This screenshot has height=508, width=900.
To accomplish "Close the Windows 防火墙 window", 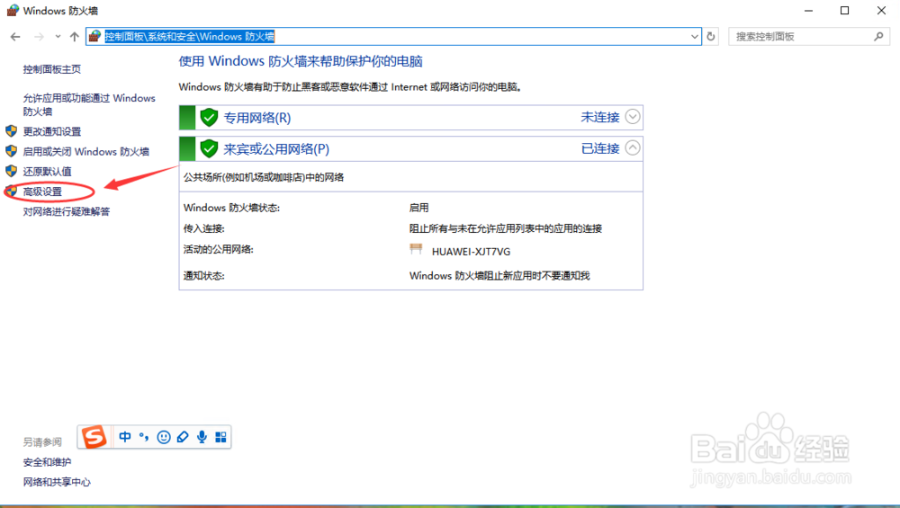I will click(x=881, y=10).
